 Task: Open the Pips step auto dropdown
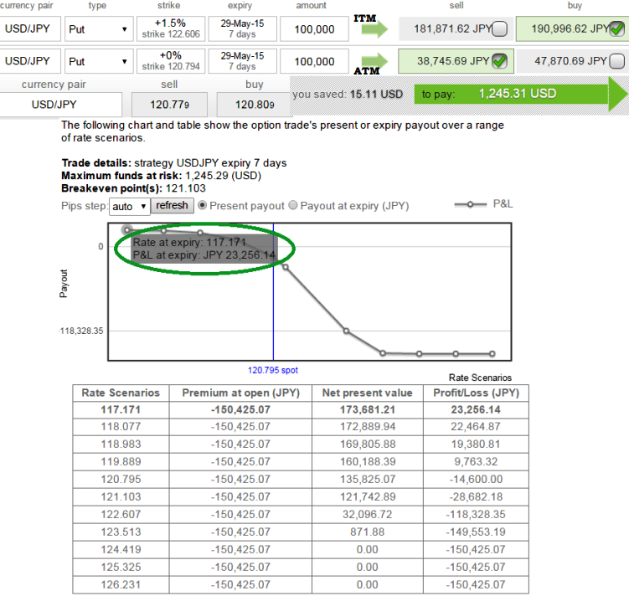pos(130,207)
